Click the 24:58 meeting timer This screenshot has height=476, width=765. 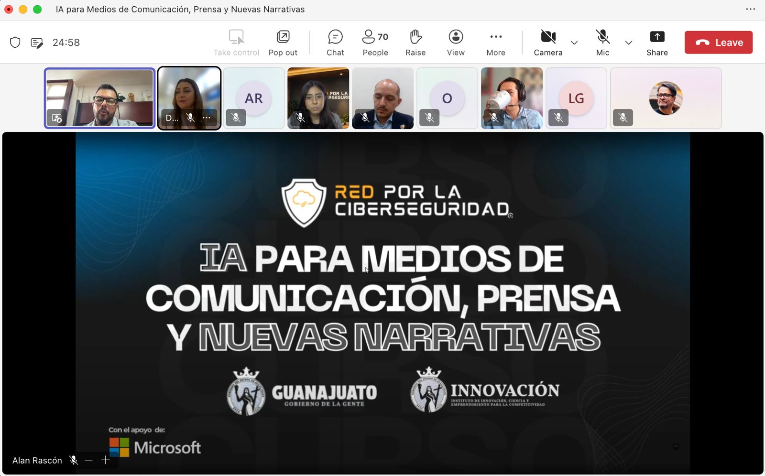click(x=66, y=43)
